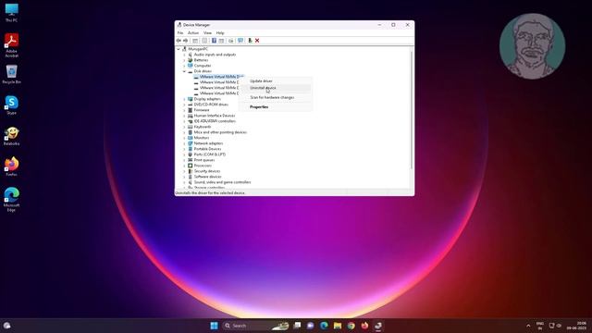Click the Scan for hardware changes monitor icon
Image resolution: width=592 pixels, height=333 pixels.
240,41
